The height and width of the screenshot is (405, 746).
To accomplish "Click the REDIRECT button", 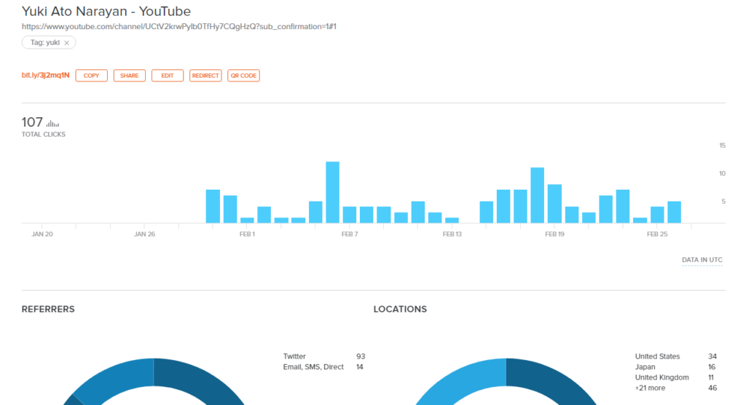I will [x=205, y=76].
